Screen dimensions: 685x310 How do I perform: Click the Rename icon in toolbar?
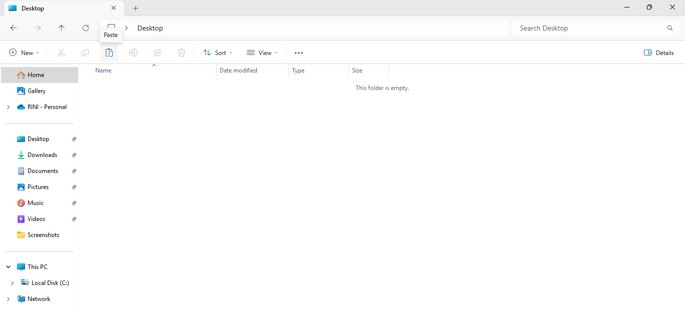pyautogui.click(x=133, y=52)
